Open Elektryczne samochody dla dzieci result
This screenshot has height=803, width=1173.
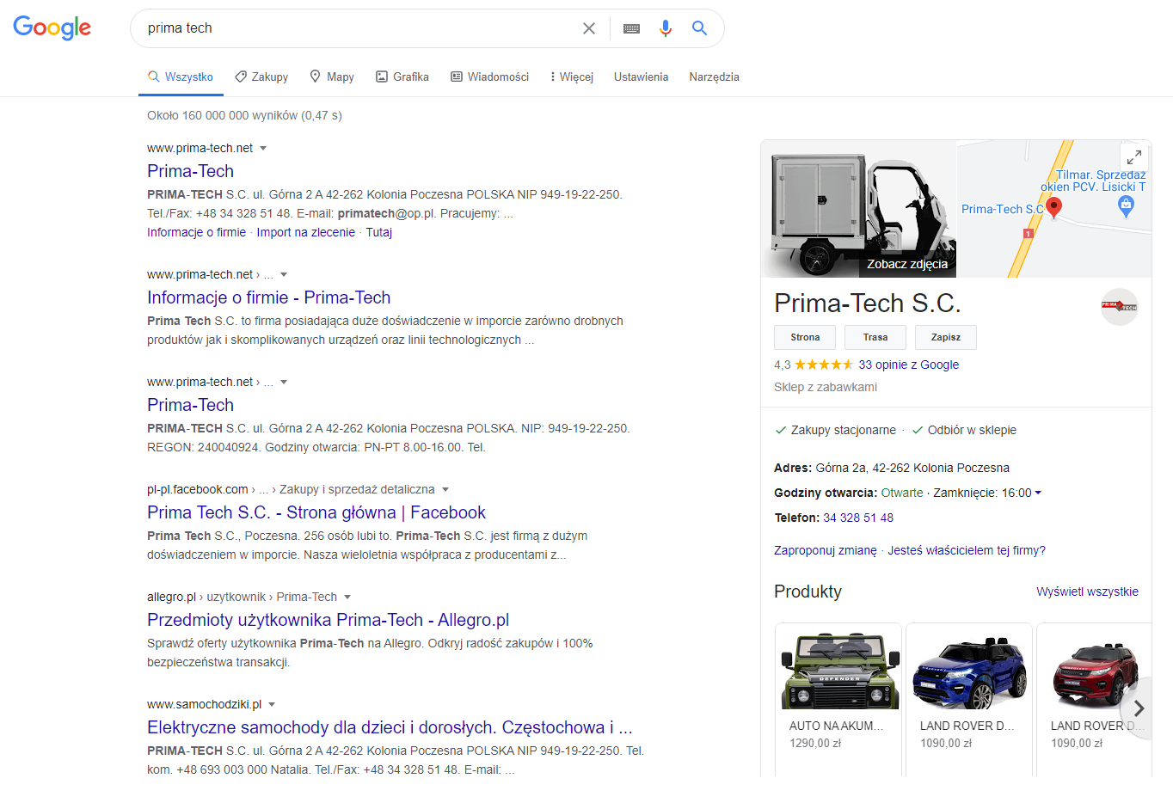click(390, 727)
